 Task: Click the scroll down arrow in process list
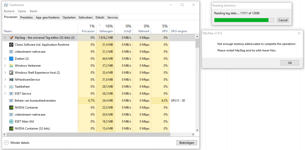[x=197, y=130]
